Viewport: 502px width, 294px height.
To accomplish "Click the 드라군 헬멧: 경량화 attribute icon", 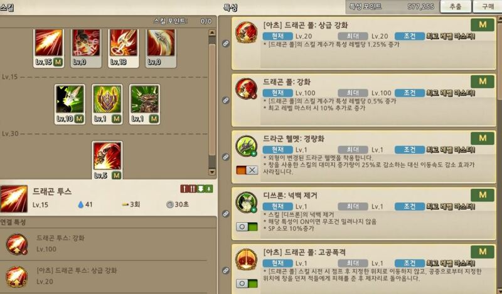I will pyautogui.click(x=246, y=146).
